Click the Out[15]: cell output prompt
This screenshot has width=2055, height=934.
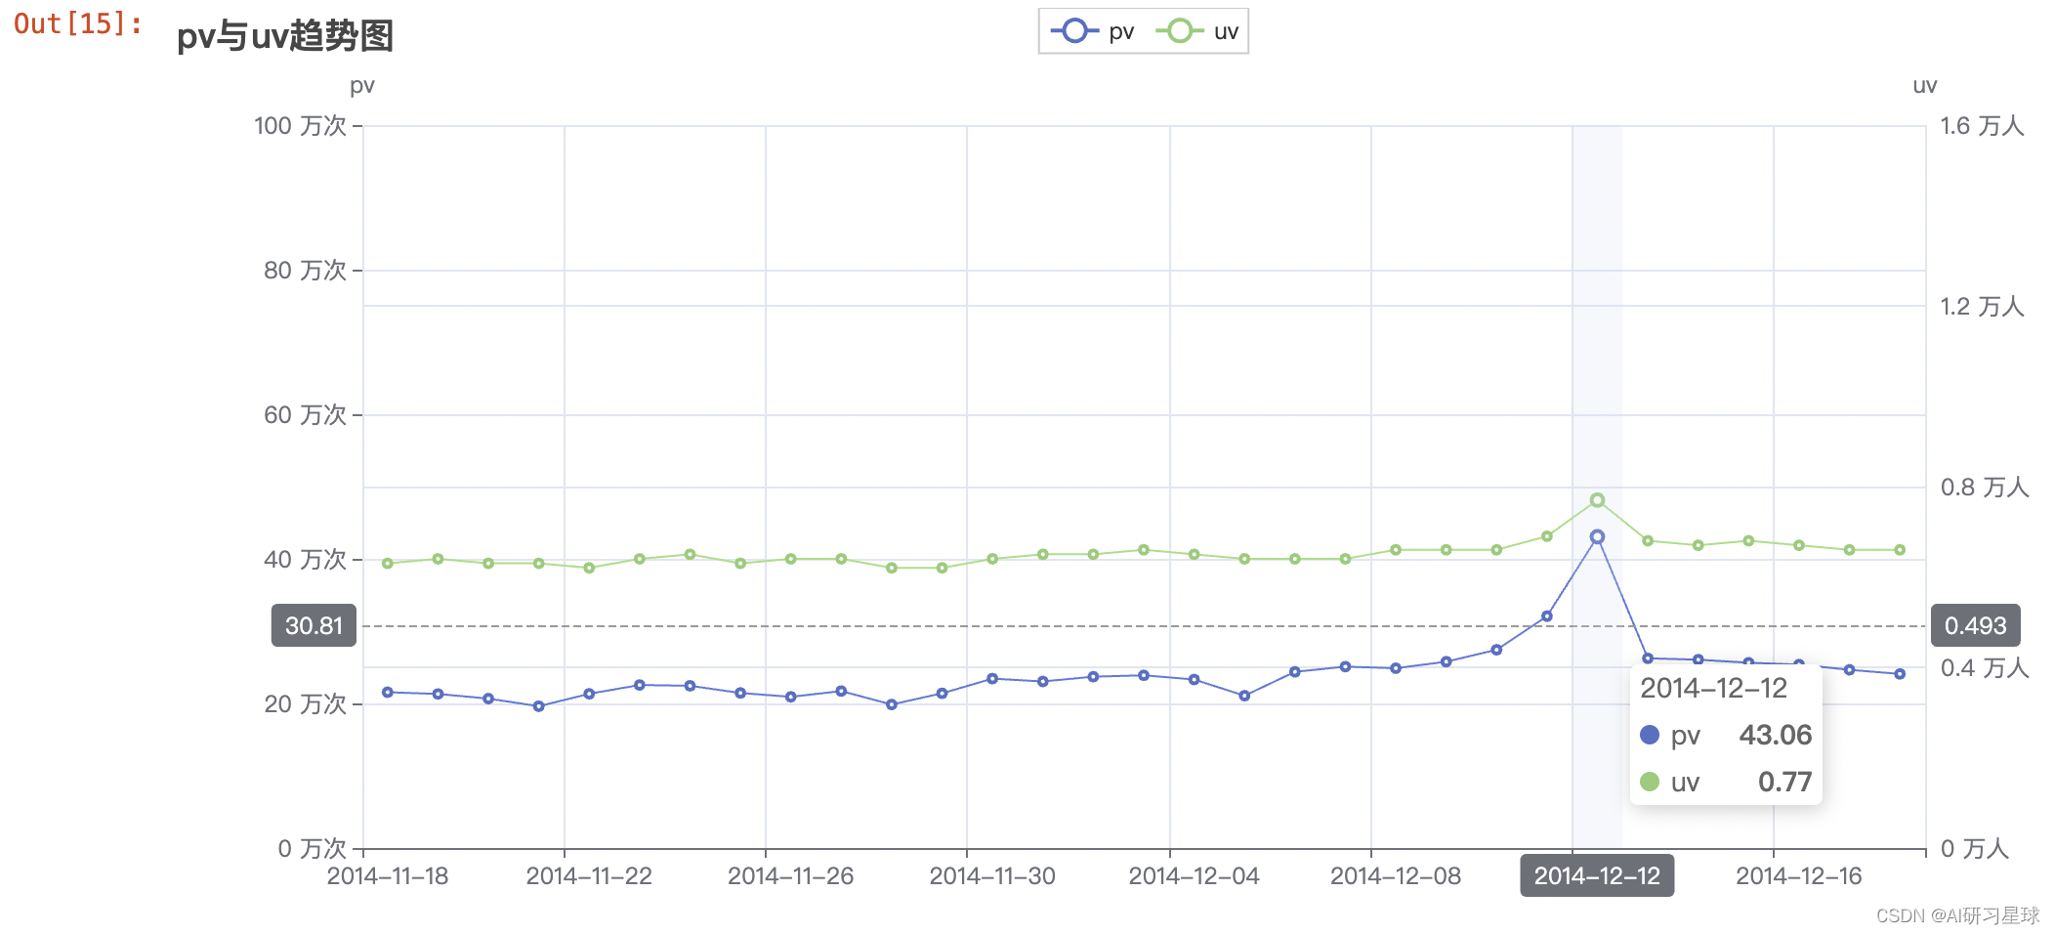(78, 23)
